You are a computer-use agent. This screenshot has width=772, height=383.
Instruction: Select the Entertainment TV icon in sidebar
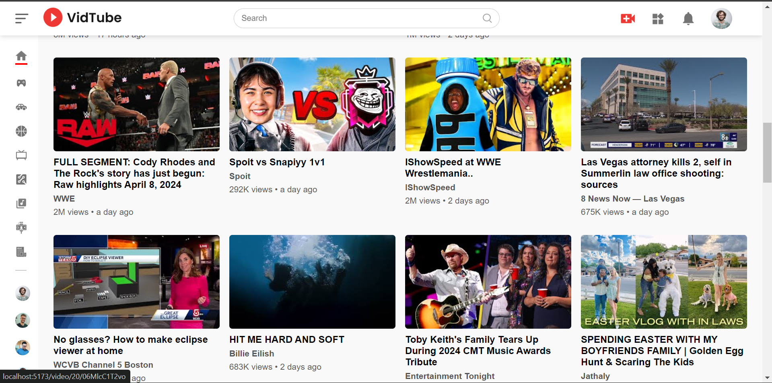coord(21,155)
